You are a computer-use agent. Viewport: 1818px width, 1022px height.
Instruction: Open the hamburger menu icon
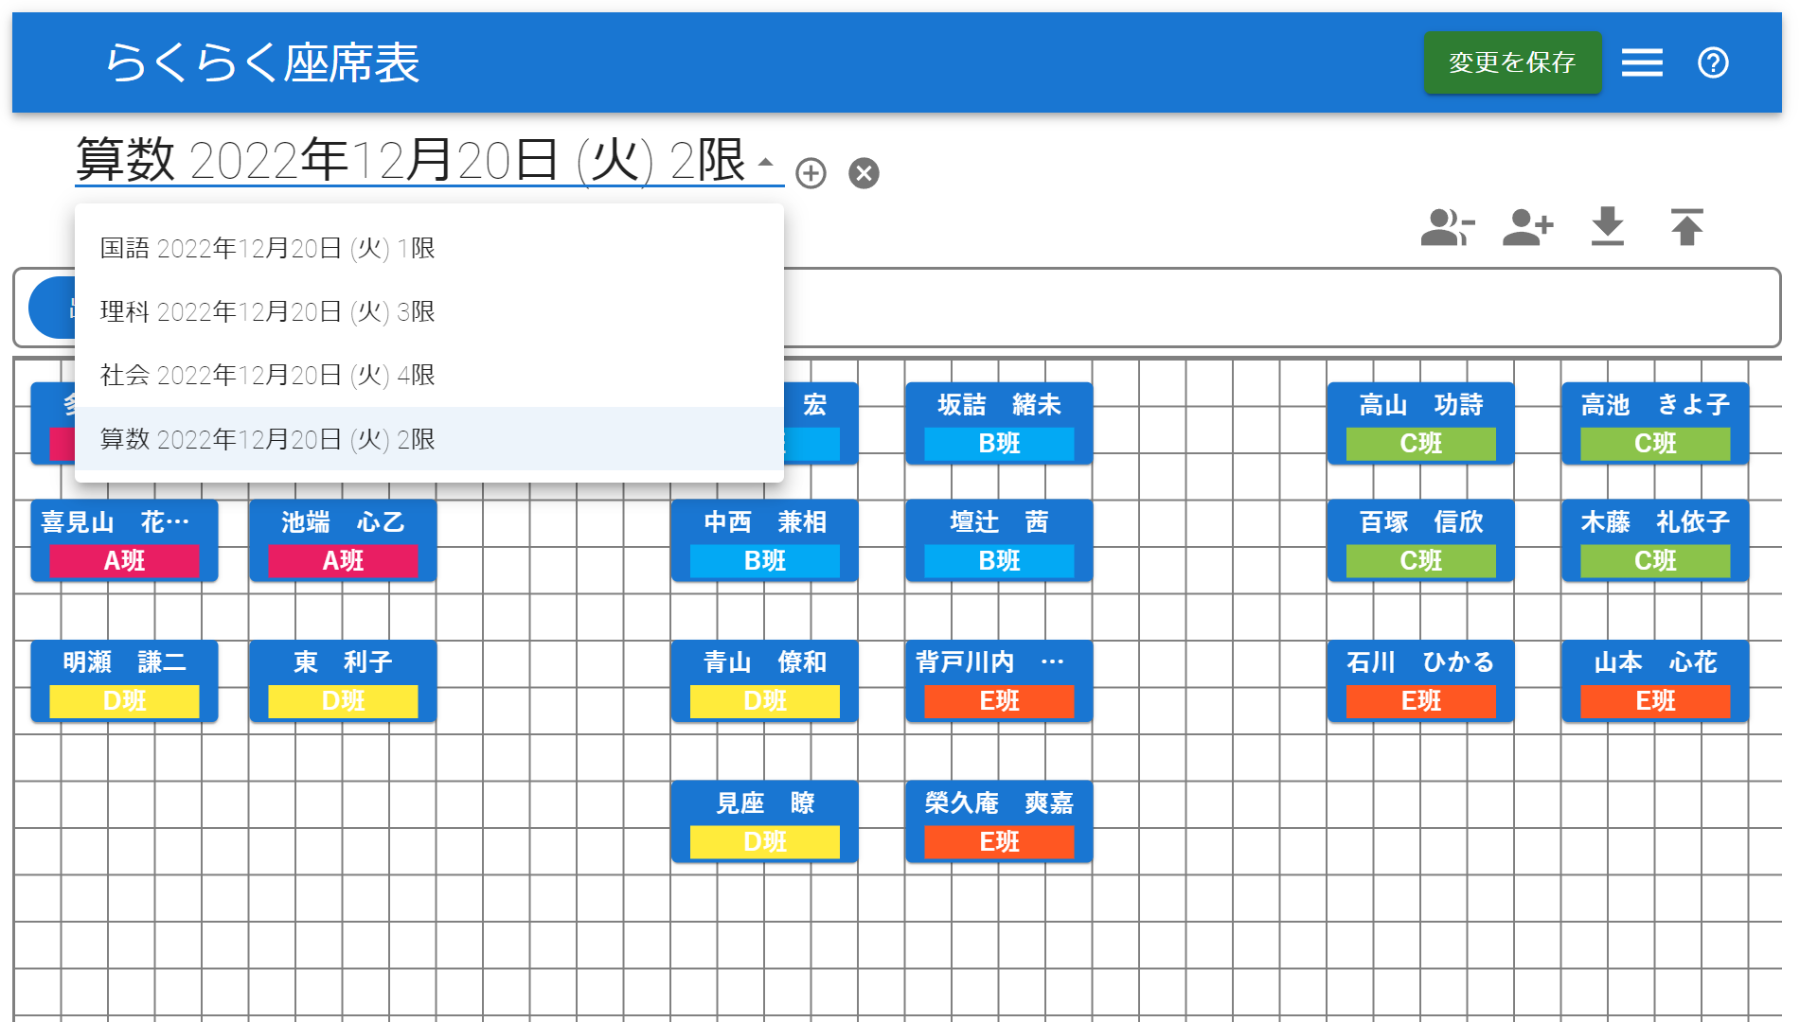[1642, 62]
